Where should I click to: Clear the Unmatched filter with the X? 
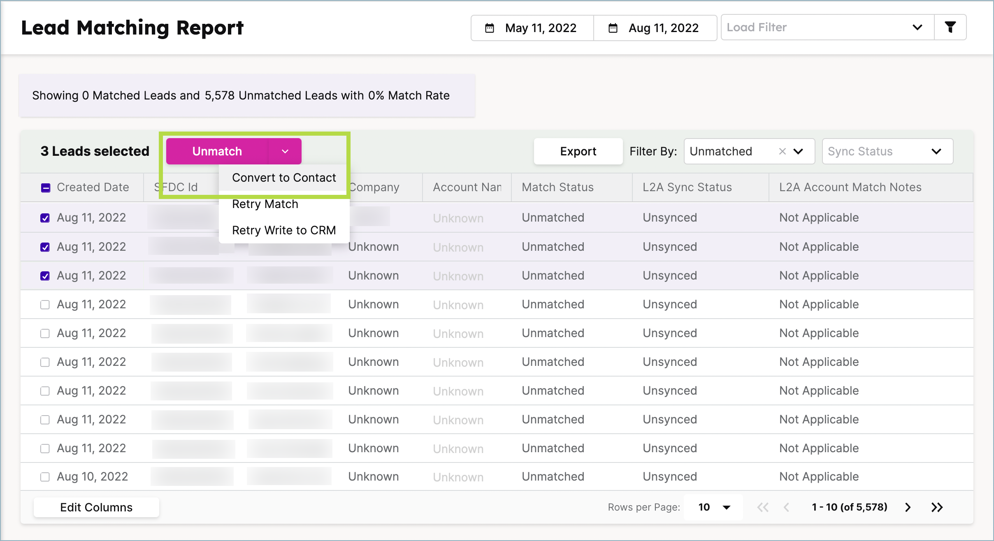click(x=783, y=151)
